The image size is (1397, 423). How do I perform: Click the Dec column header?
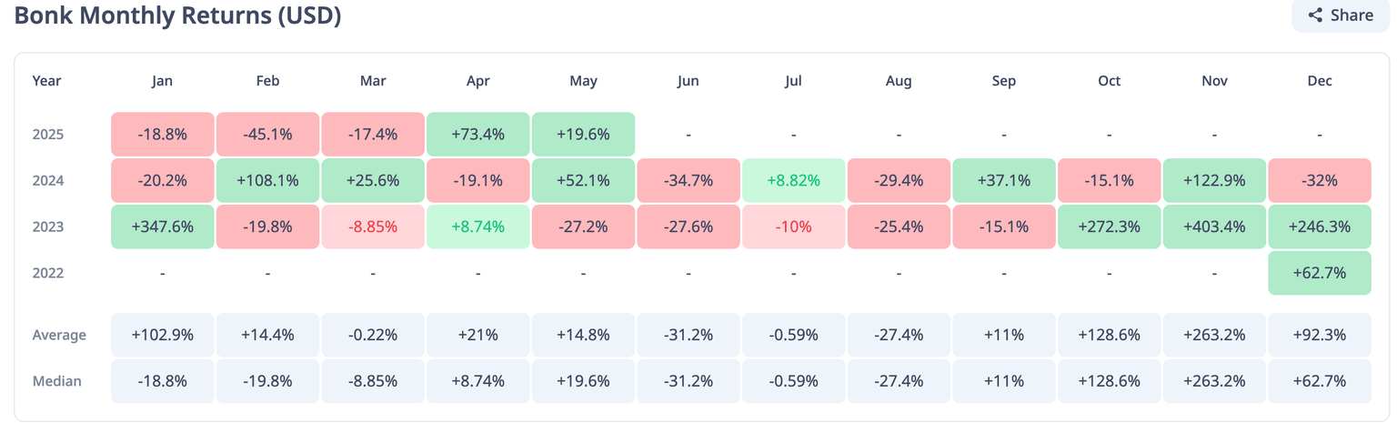(x=1319, y=81)
